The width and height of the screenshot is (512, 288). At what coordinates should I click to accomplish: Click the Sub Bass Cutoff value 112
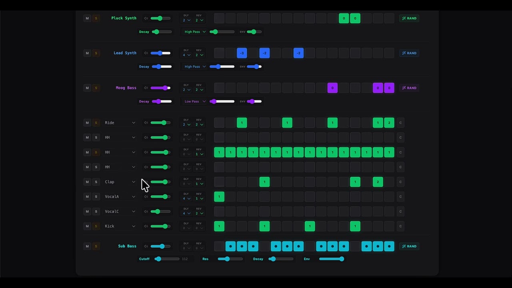pyautogui.click(x=185, y=259)
